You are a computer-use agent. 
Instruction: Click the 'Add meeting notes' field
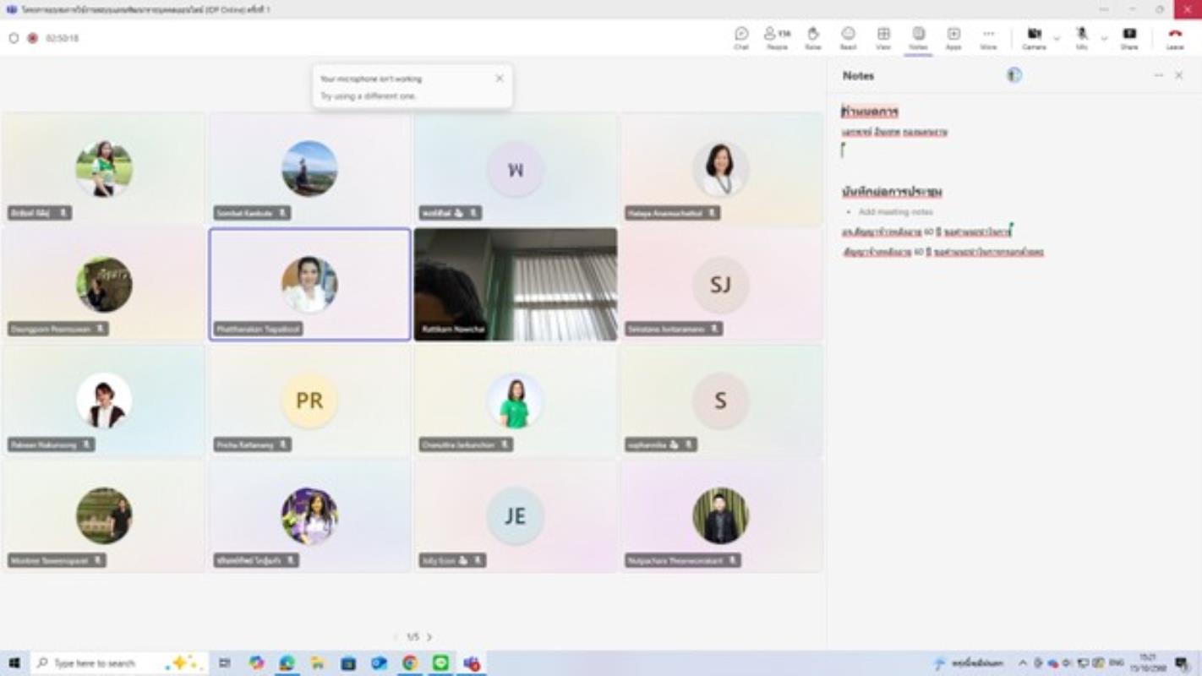coord(896,212)
